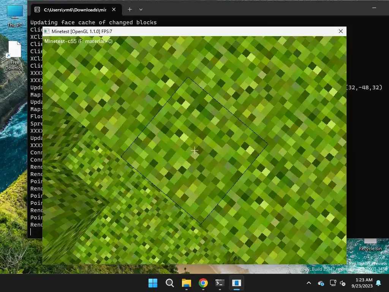Viewport: 389px width, 292px height.
Task: Click the Minetest window icon in title bar
Action: [x=47, y=31]
